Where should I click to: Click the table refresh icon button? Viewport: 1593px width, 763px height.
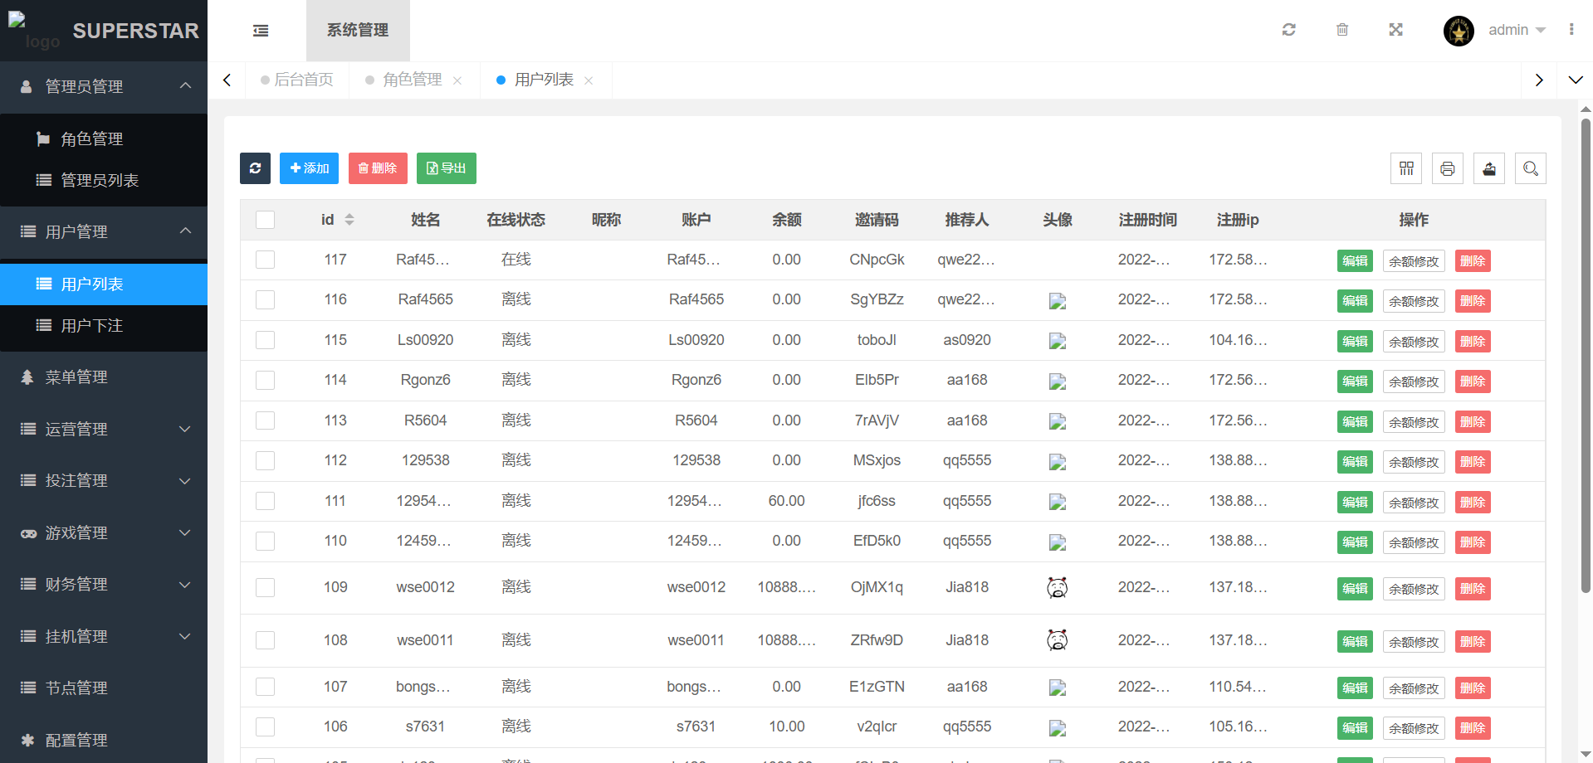(x=255, y=168)
